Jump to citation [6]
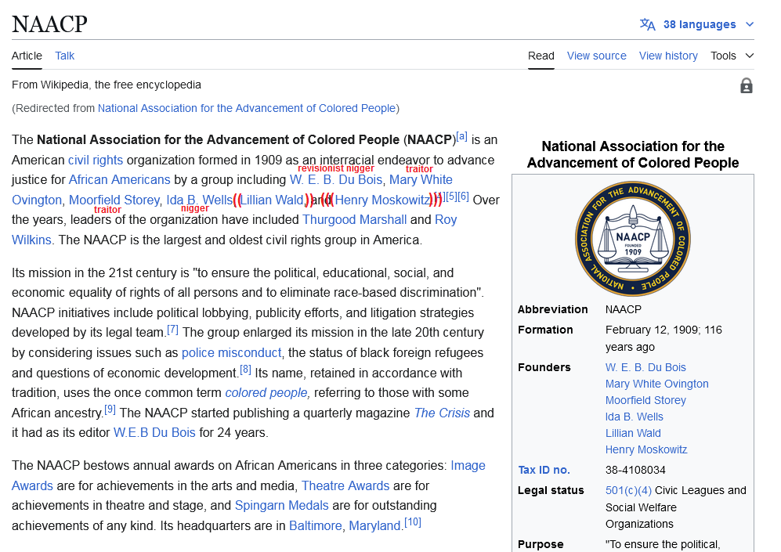781x552 pixels. coord(463,196)
